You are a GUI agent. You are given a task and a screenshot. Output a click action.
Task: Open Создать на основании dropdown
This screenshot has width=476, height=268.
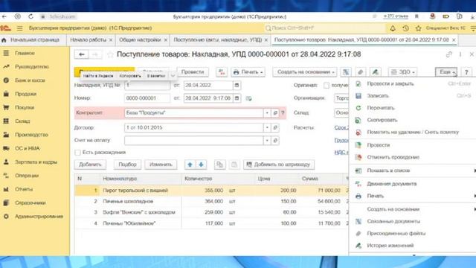tap(305, 72)
